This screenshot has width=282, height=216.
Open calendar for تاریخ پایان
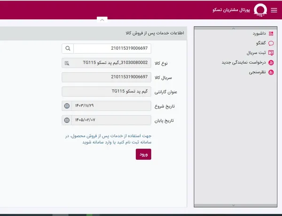coord(67,120)
